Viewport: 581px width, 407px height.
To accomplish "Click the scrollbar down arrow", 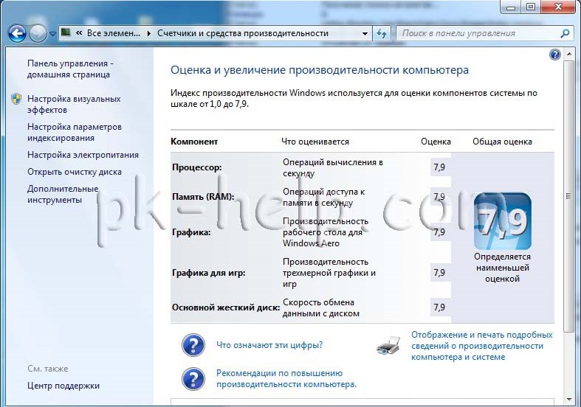I will [x=569, y=400].
